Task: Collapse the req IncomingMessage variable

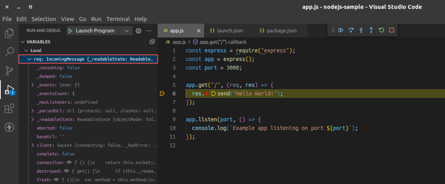Action: (x=29, y=59)
